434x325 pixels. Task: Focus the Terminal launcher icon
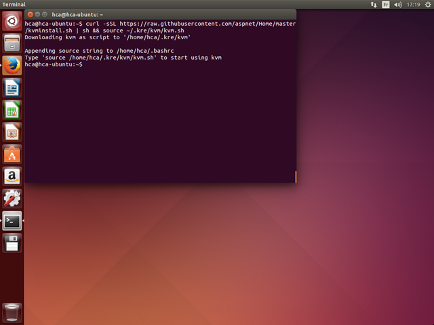pyautogui.click(x=12, y=221)
